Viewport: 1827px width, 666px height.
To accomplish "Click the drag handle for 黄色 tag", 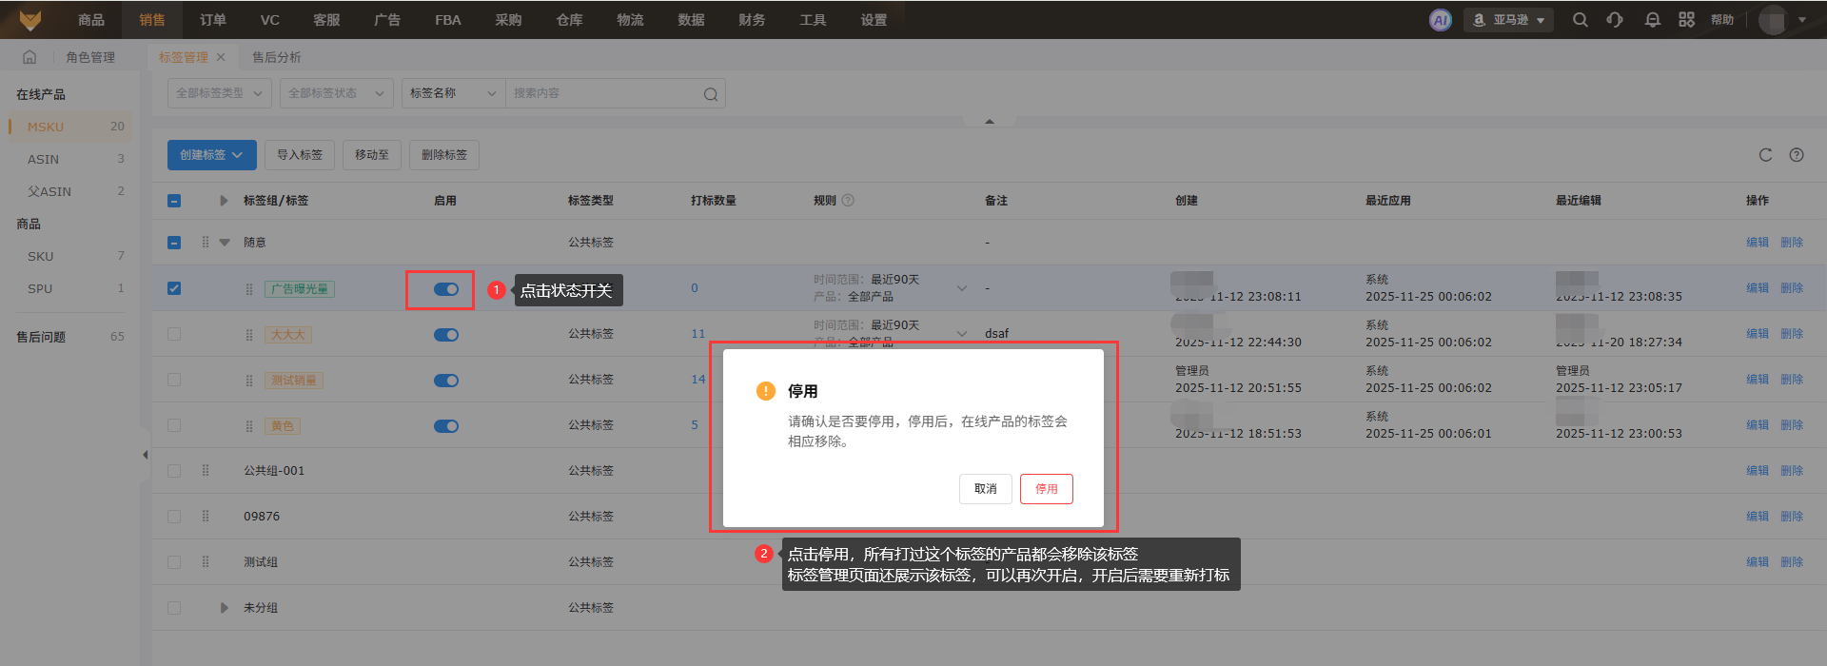I will tap(249, 426).
